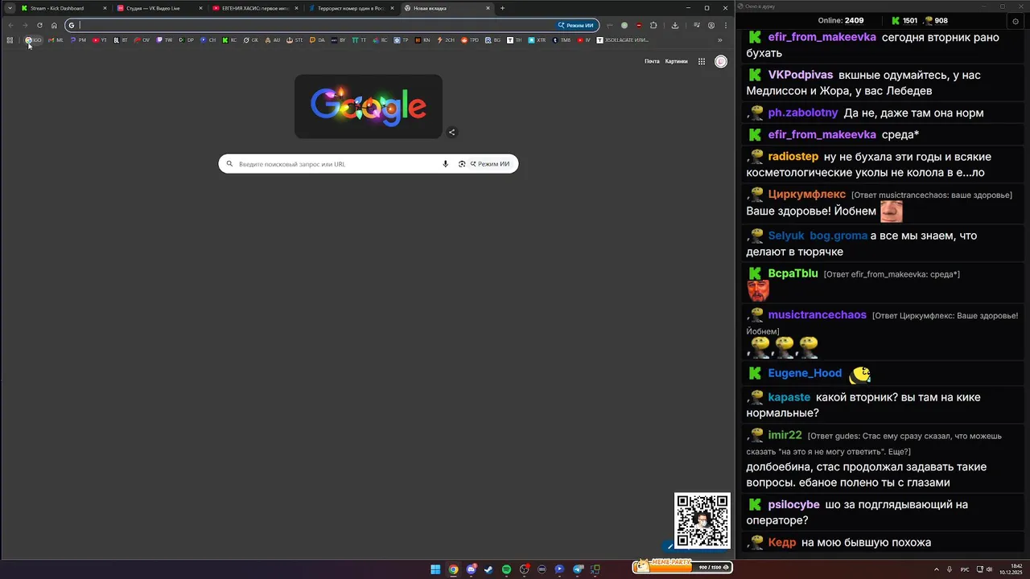1030x579 pixels.
Task: Open the TPD bookmark
Action: [470, 39]
